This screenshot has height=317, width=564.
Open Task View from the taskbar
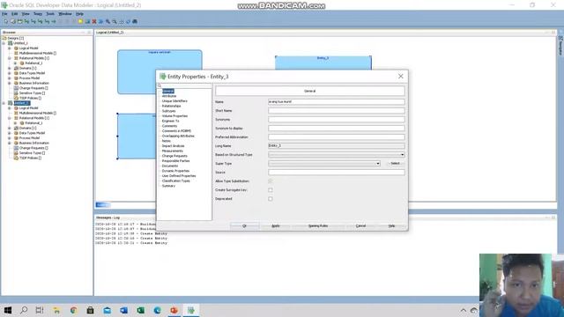pyautogui.click(x=40, y=310)
